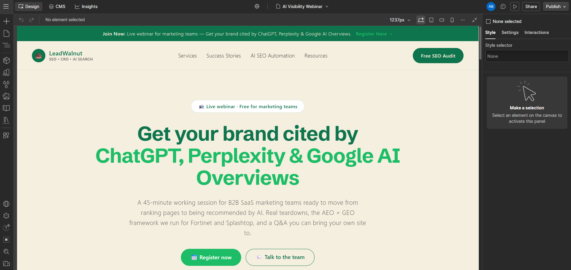Open the main hamburger menu
571x270 pixels.
[6, 6]
